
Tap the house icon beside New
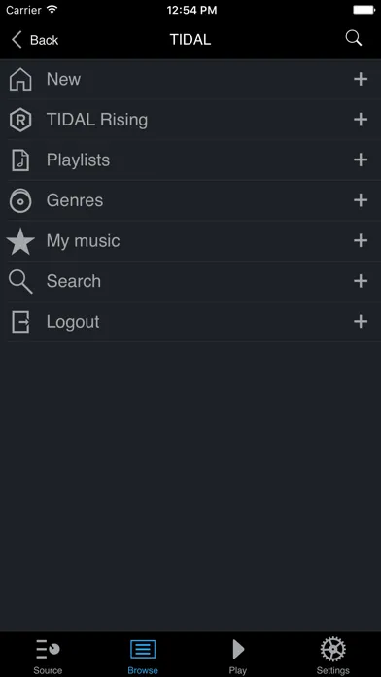pos(20,80)
